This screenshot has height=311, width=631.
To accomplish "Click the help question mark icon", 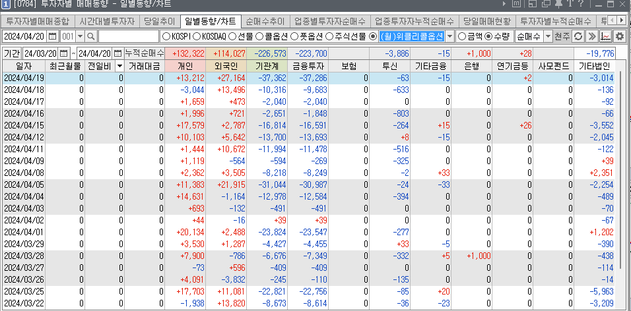I will 580,5.
